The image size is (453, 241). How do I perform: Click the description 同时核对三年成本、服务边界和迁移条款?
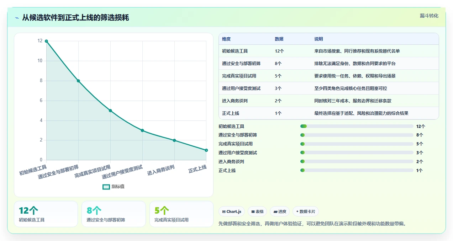tap(353, 101)
